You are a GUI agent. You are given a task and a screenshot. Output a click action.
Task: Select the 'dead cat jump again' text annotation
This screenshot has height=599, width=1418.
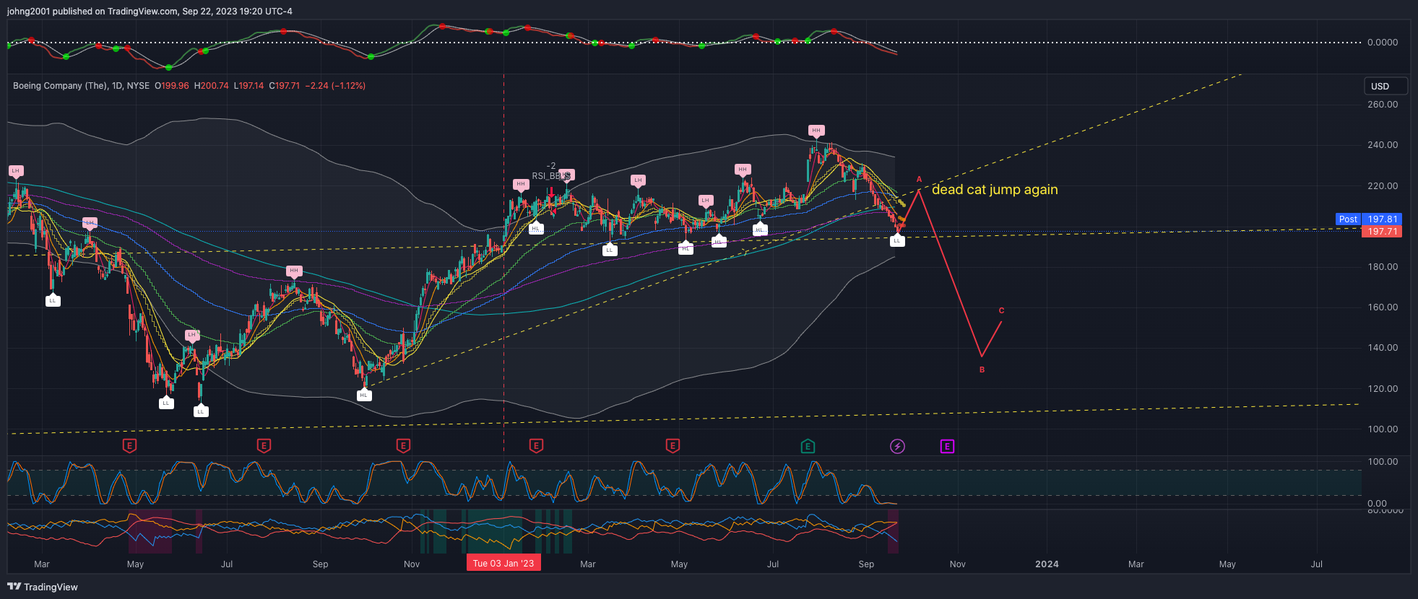click(x=995, y=189)
